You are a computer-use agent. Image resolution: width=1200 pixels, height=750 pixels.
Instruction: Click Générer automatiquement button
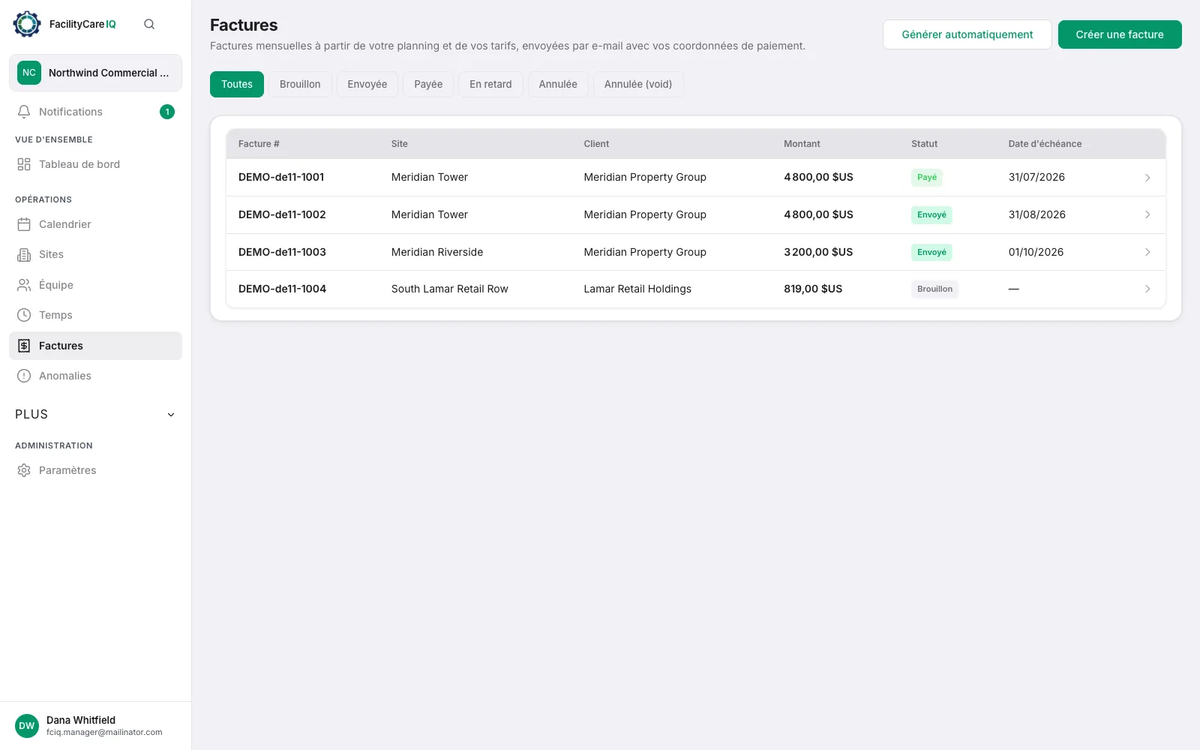(x=967, y=34)
